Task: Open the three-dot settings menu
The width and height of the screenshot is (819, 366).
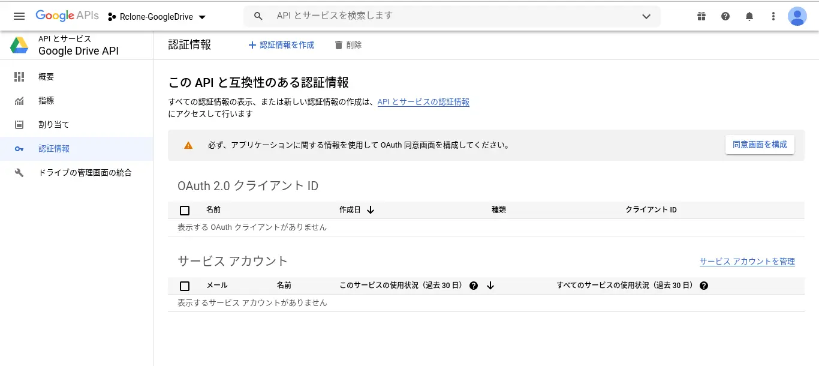Action: [x=773, y=16]
